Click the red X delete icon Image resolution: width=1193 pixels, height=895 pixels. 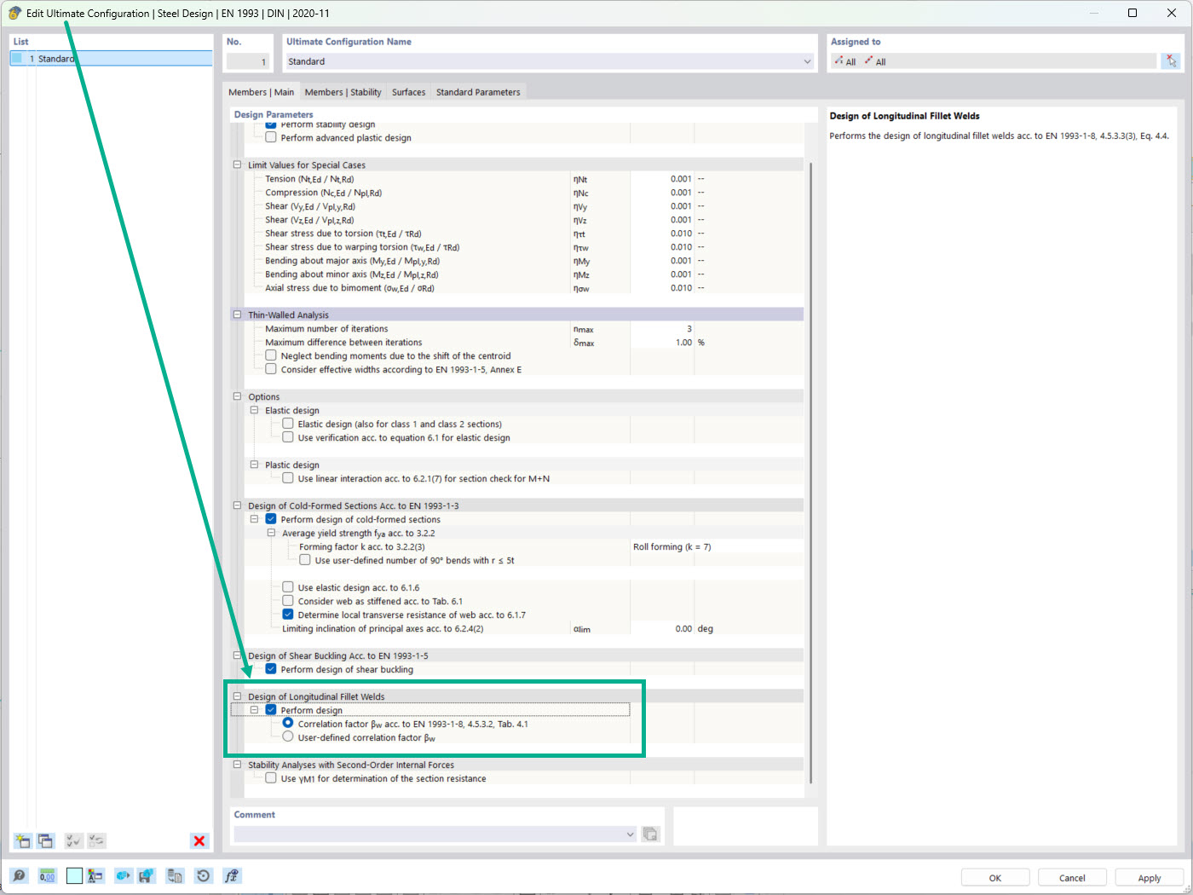(x=199, y=840)
